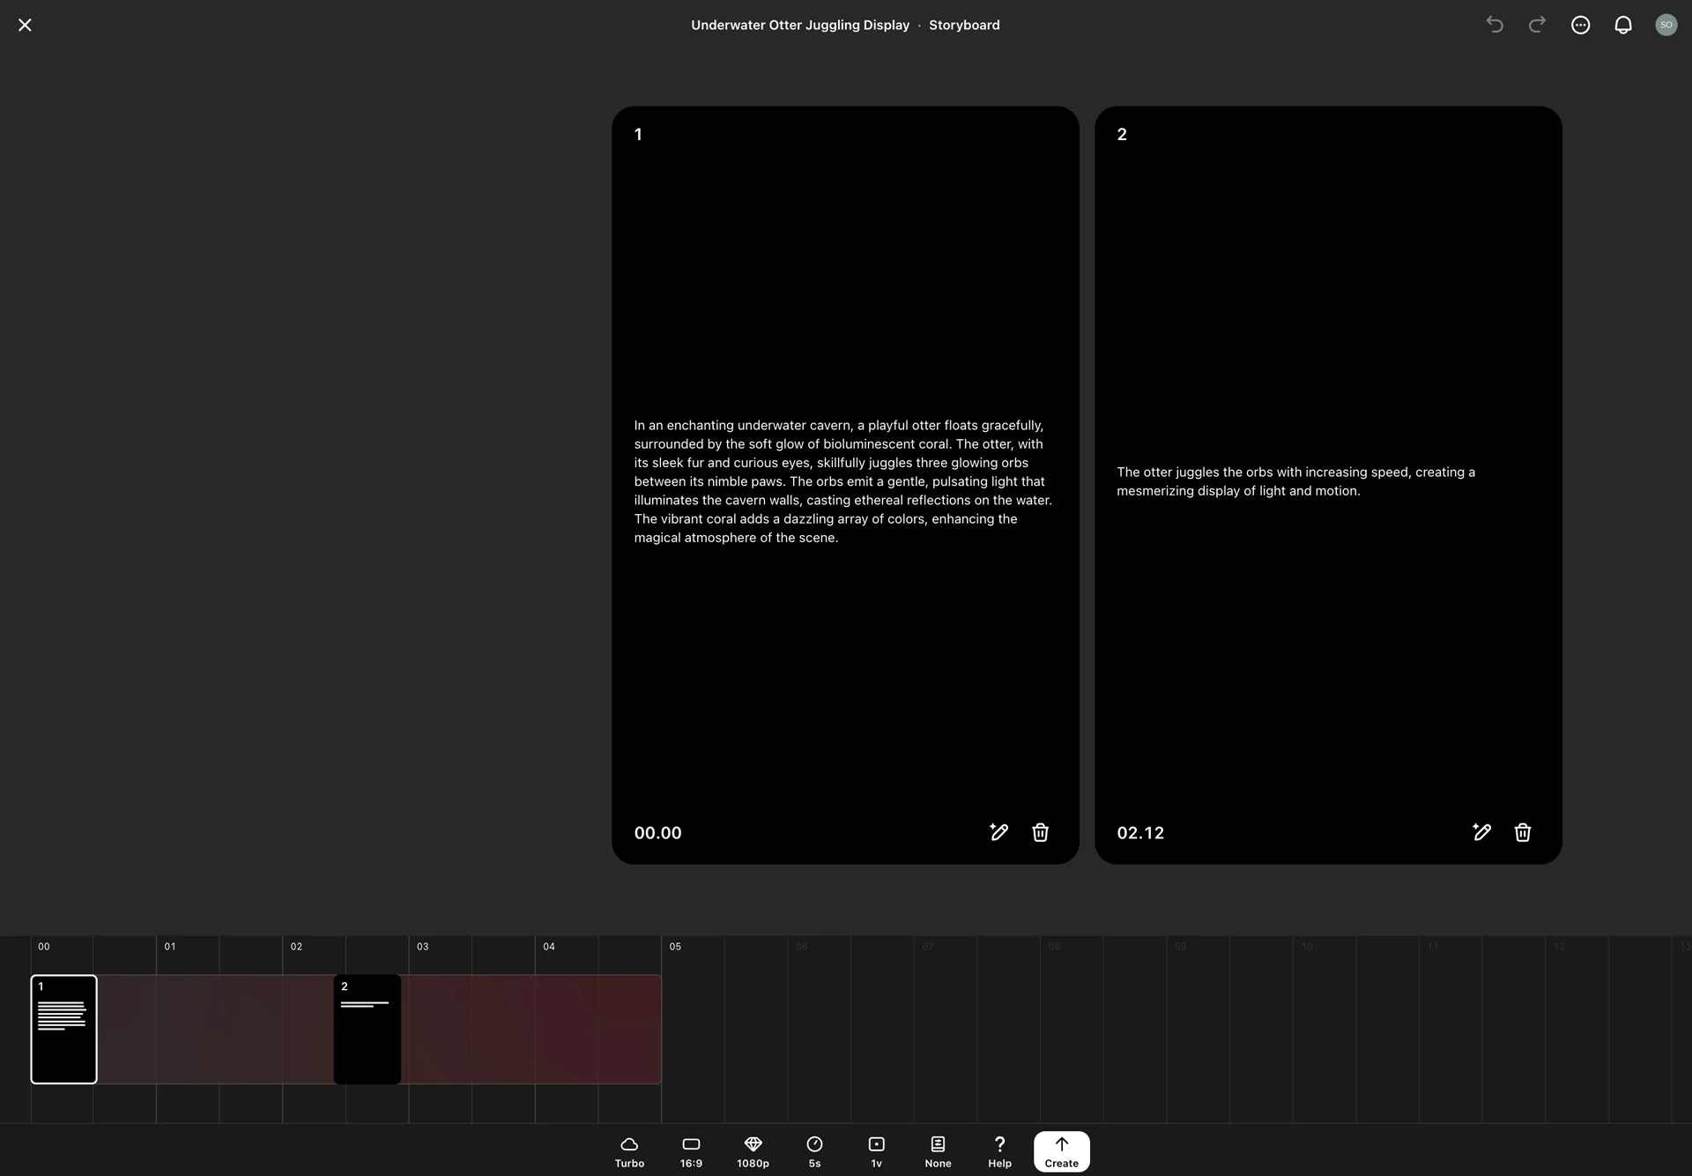Close the storyboard editor with the X icon
This screenshot has width=1692, height=1176.
pyautogui.click(x=25, y=25)
